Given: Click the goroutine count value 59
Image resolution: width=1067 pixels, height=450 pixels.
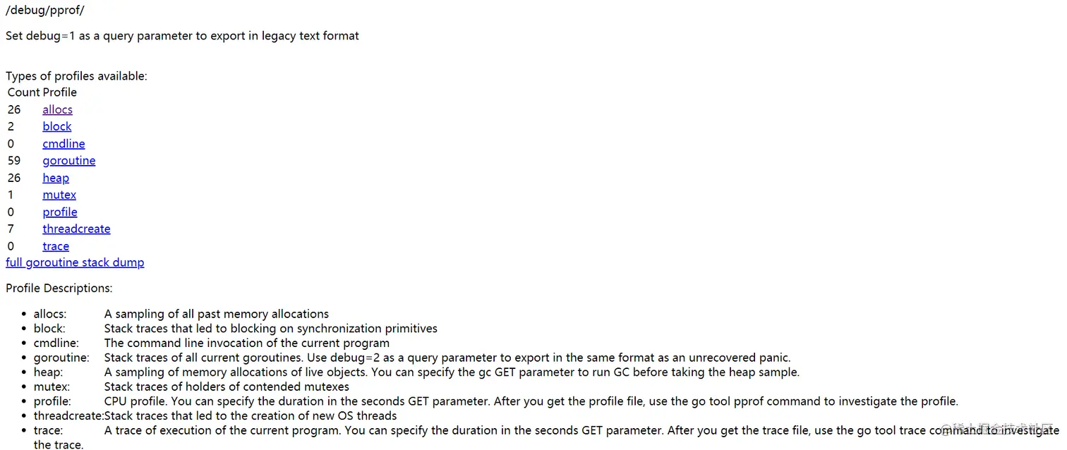Looking at the screenshot, I should 14,161.
